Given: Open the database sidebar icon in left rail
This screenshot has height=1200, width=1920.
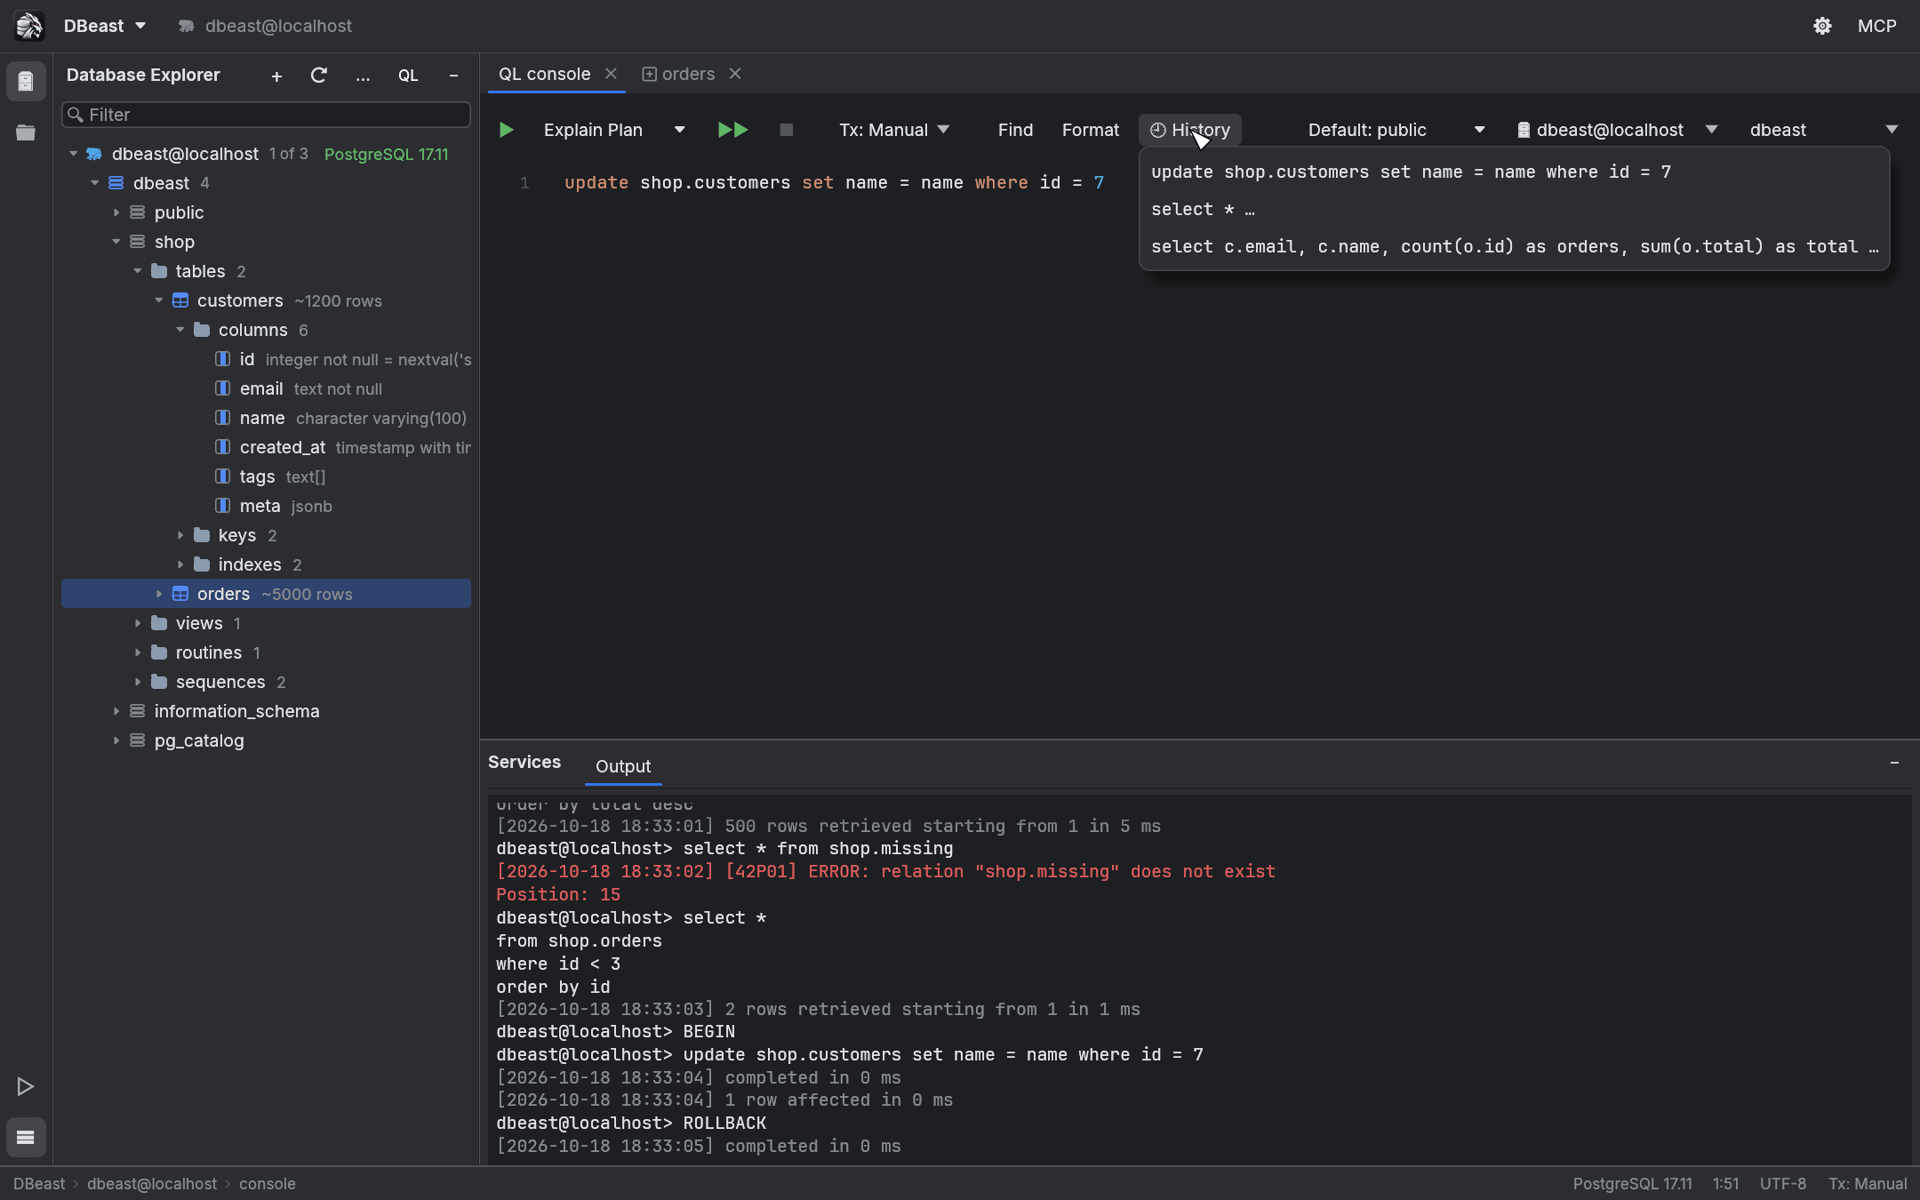Looking at the screenshot, I should click(26, 82).
